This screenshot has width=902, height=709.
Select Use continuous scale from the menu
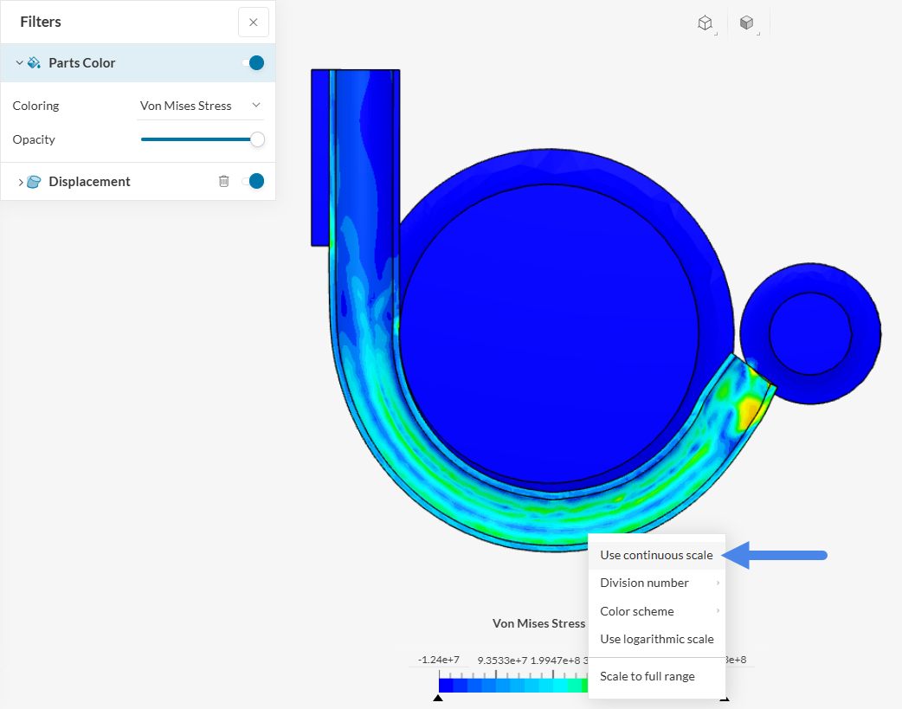(656, 555)
